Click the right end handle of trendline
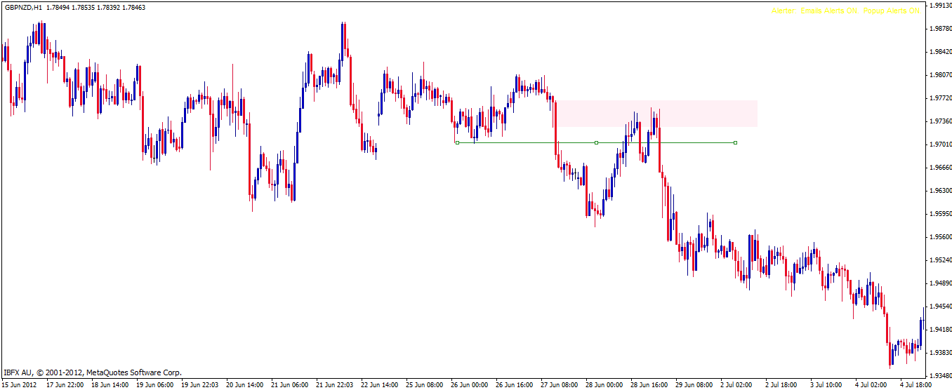This screenshot has height=390, width=952. (x=735, y=143)
